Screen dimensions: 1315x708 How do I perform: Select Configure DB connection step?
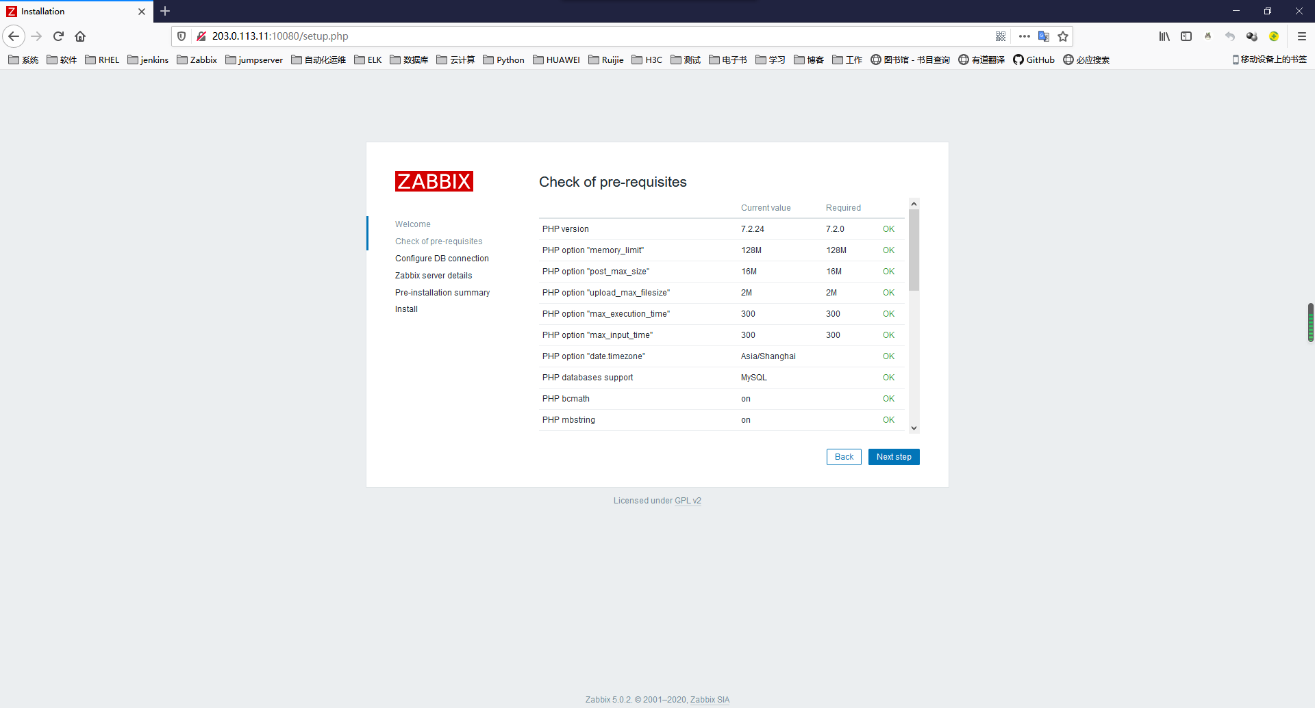click(442, 259)
